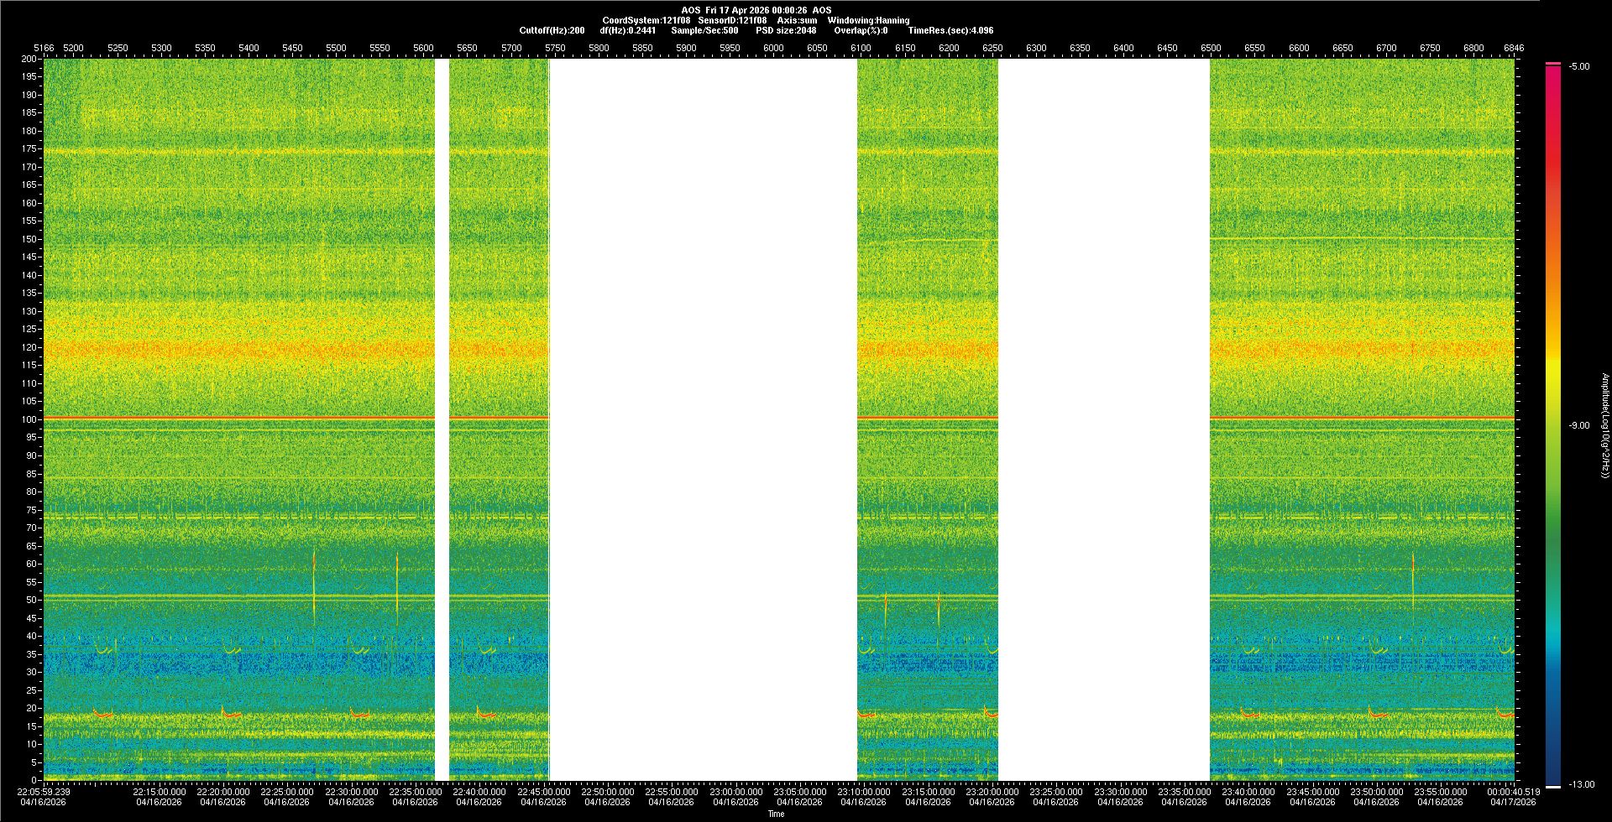Select the time label 22:35:00.000

(416, 792)
